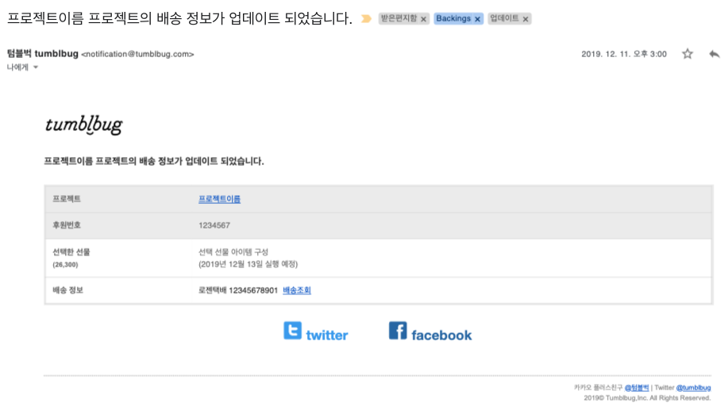The height and width of the screenshot is (418, 728).
Task: Click the 로젠택배 tracking number text
Action: [238, 290]
